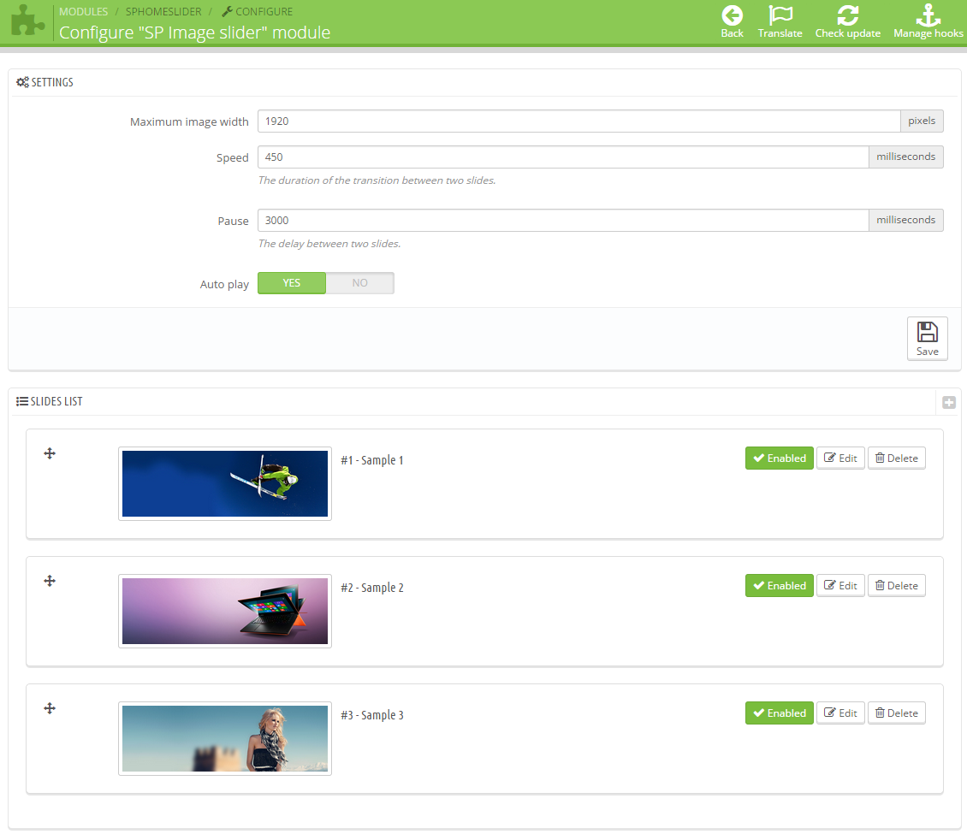
Task: Delete the Sample 3 slide
Action: click(x=897, y=713)
